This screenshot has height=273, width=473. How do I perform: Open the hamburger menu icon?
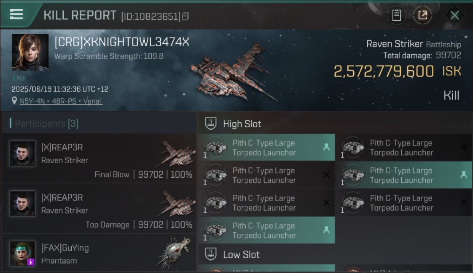[16, 15]
